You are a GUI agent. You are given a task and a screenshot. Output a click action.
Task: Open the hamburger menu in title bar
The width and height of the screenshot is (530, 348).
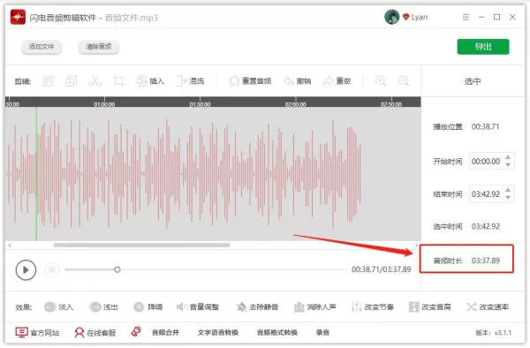(x=466, y=17)
